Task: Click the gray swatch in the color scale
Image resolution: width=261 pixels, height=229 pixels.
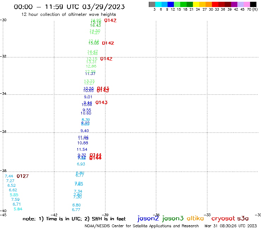Action: (x=152, y=4)
